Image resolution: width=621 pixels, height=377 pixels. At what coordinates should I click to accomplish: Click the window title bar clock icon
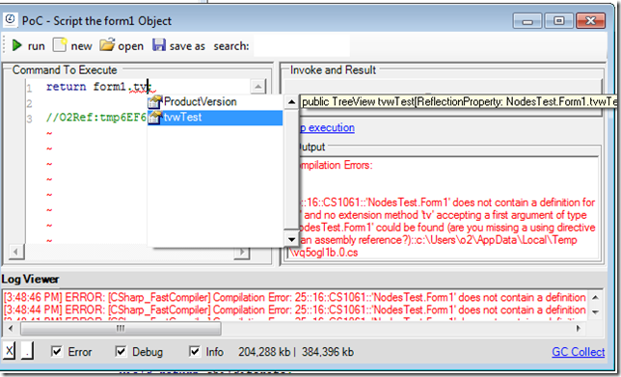click(x=11, y=19)
